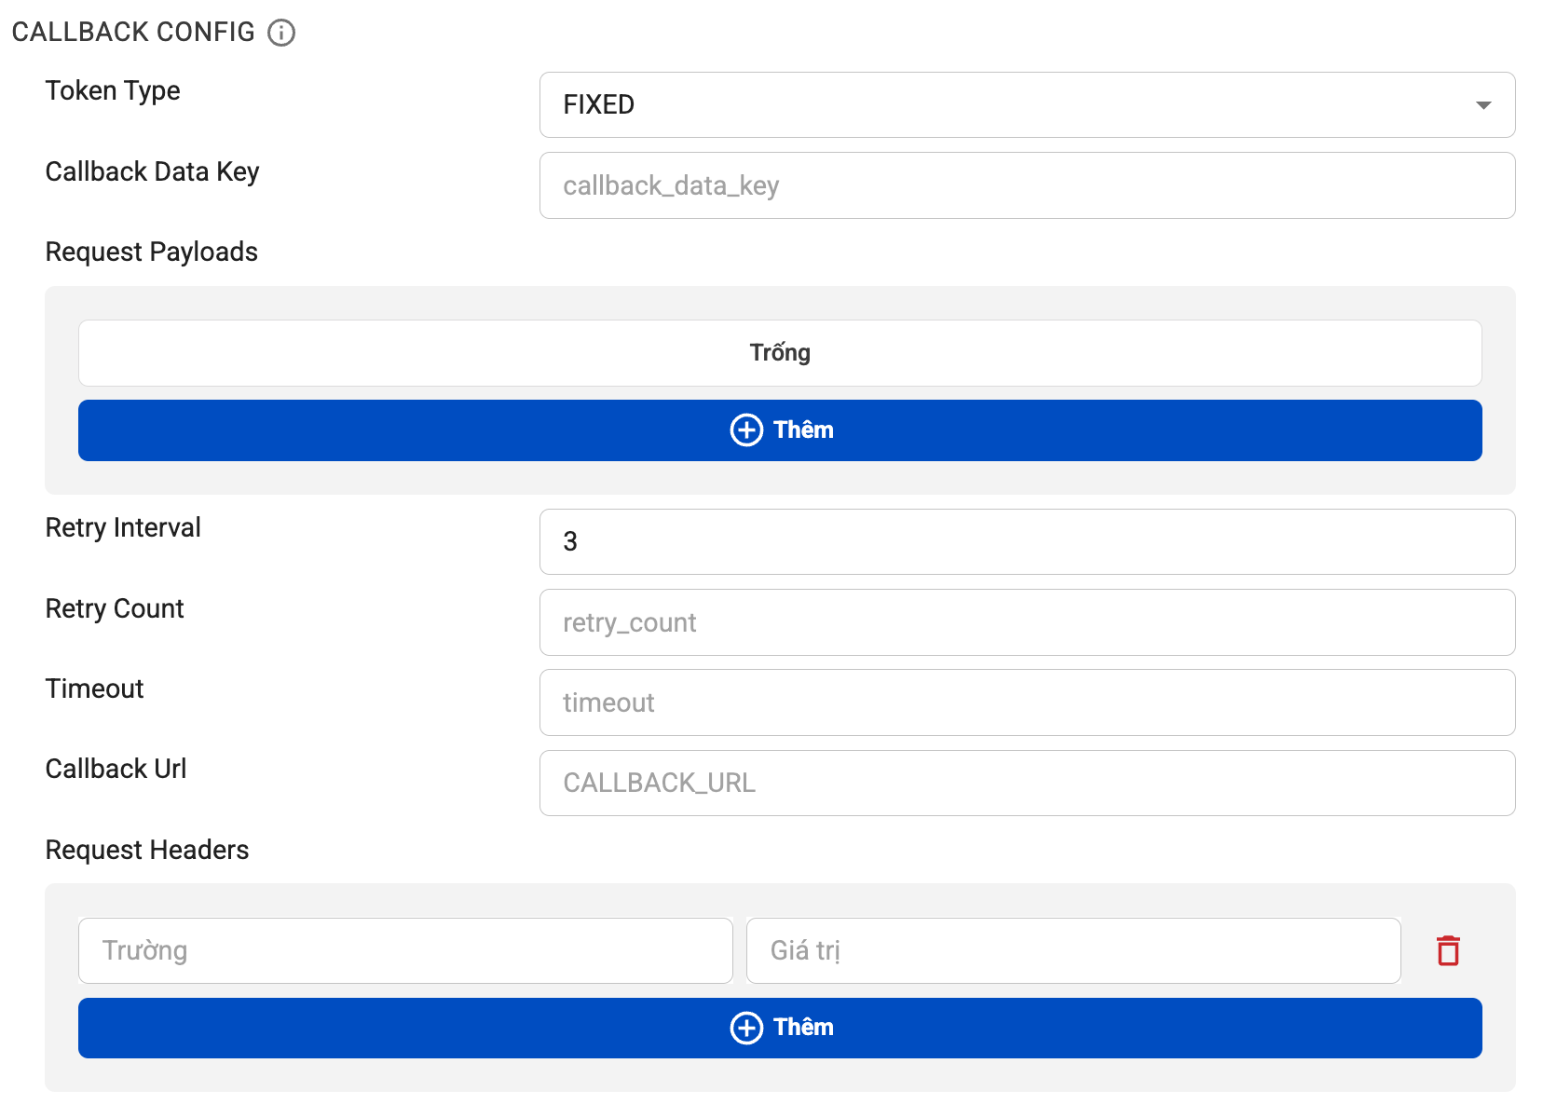This screenshot has width=1543, height=1118.
Task: Click the red trash icon to delete the header row
Action: click(x=1447, y=950)
